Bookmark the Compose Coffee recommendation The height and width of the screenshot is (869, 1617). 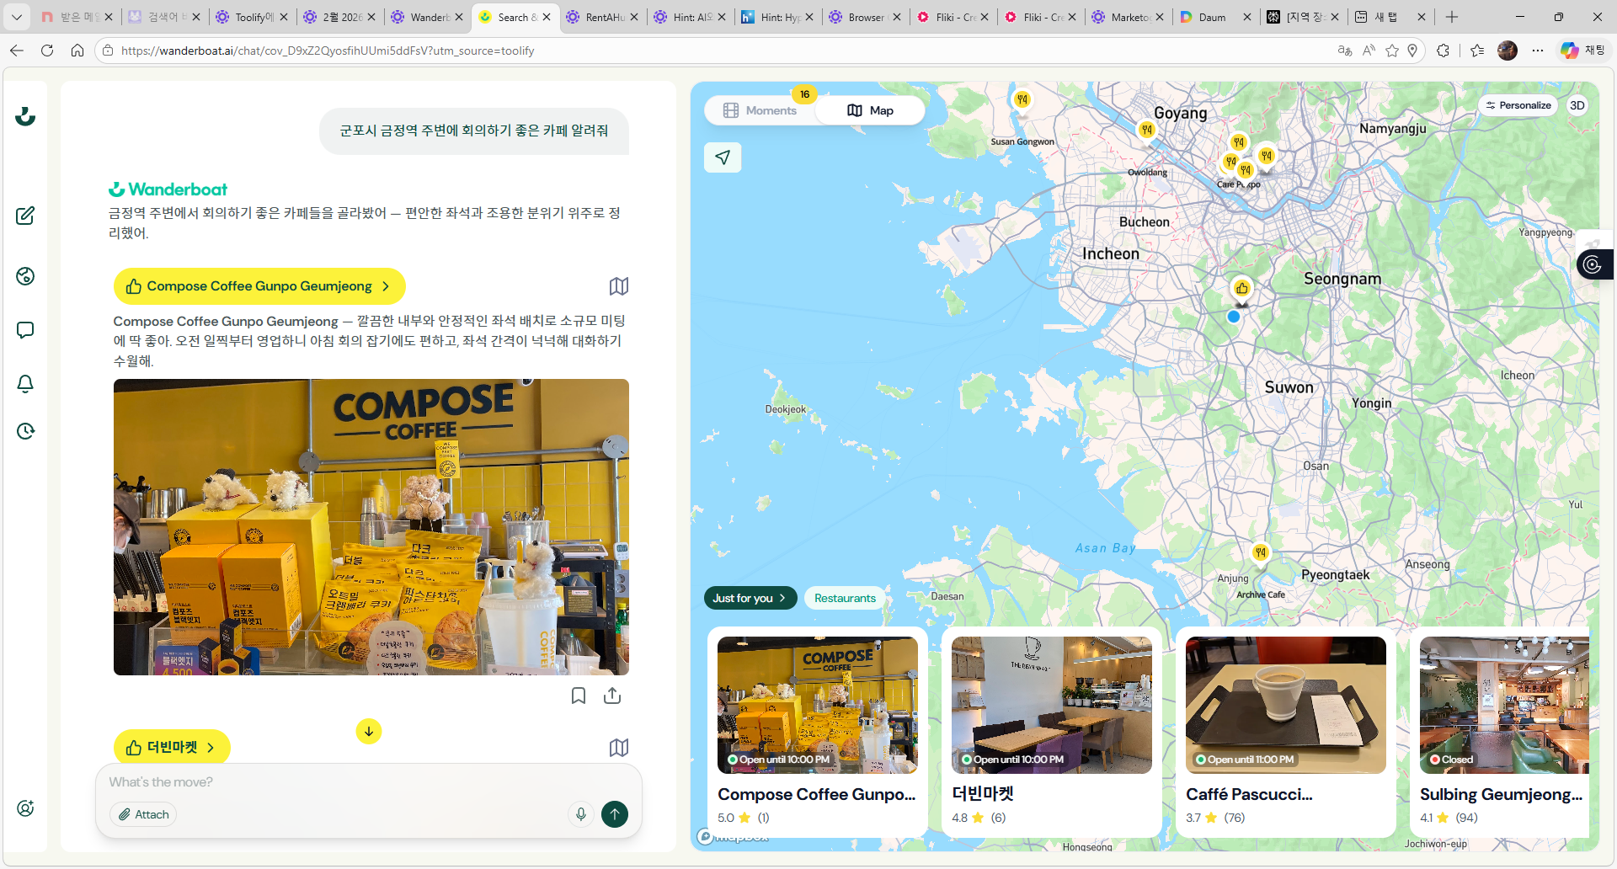point(579,696)
